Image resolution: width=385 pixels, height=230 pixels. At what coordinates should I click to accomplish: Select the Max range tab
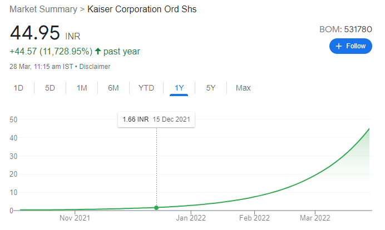[243, 88]
